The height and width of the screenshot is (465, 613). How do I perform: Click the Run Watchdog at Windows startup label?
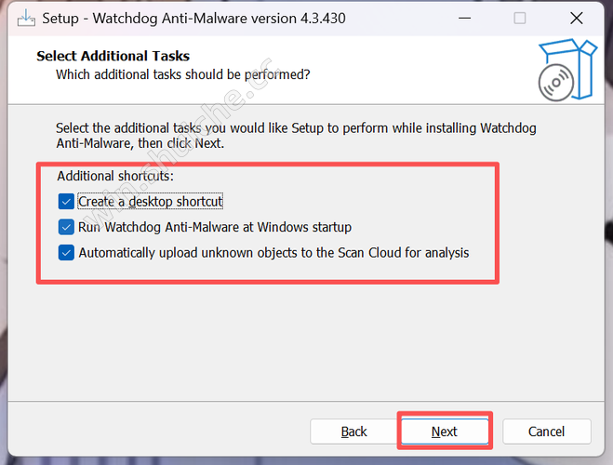pyautogui.click(x=215, y=227)
